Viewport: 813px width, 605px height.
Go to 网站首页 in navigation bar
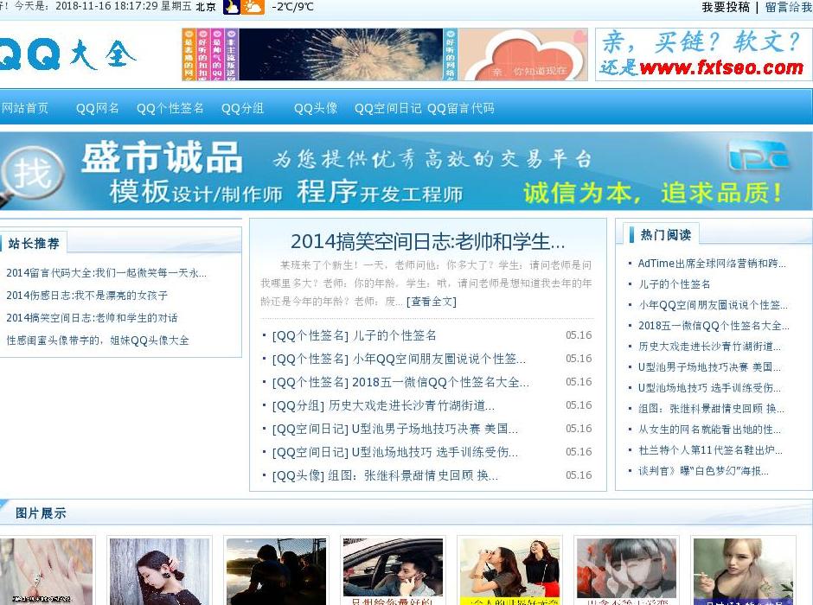pos(24,108)
